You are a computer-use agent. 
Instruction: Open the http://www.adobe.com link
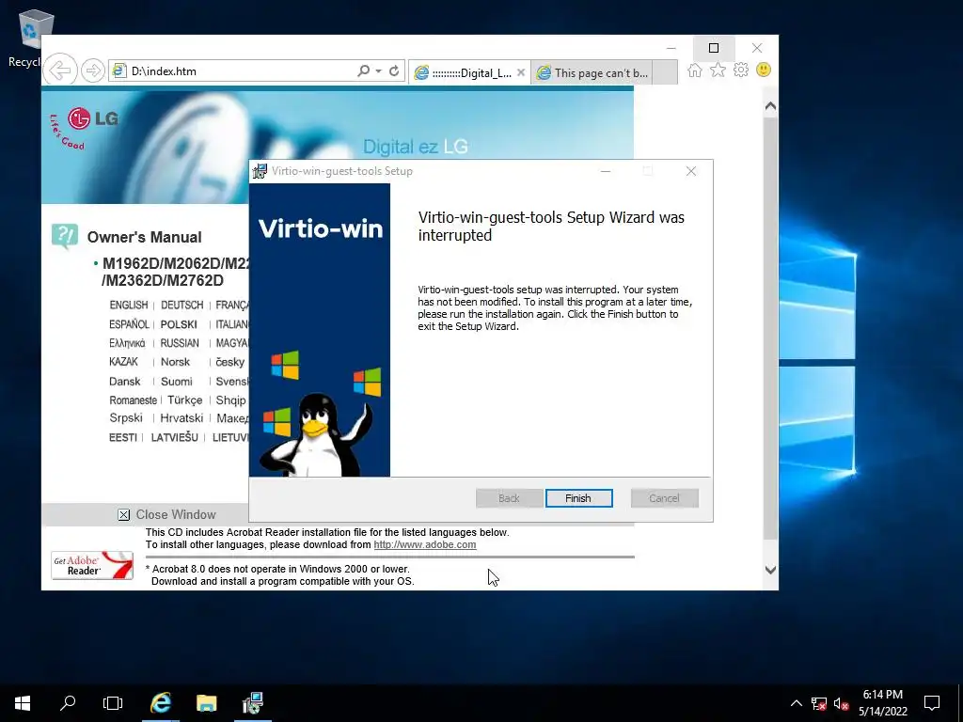pos(425,544)
